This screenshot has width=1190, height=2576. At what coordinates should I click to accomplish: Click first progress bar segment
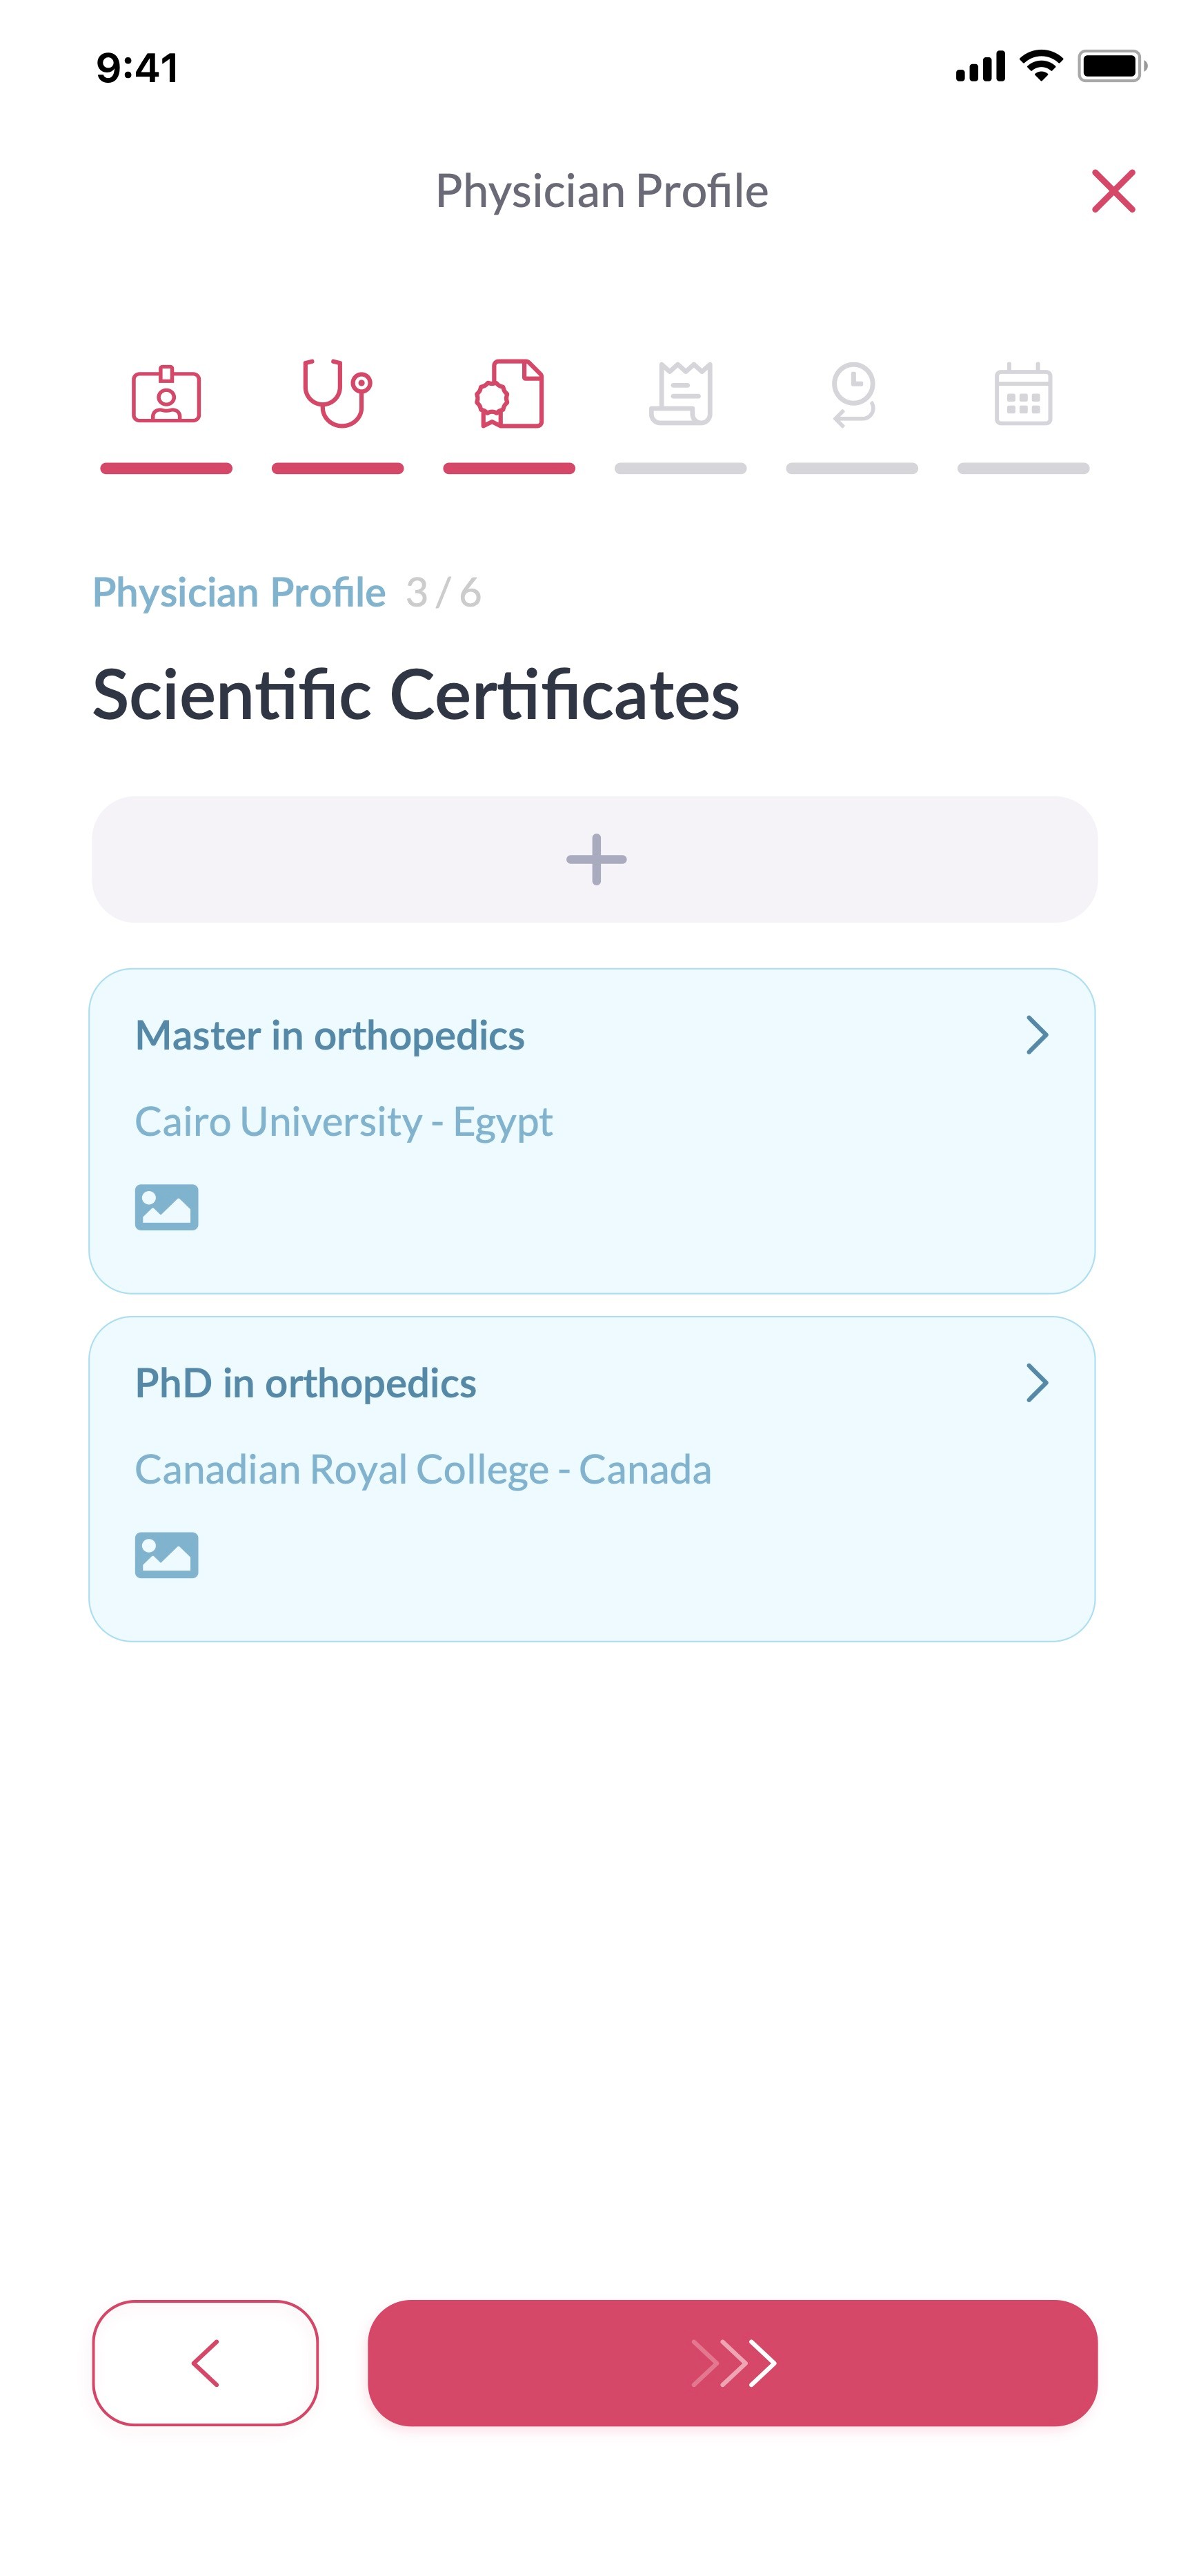click(166, 468)
